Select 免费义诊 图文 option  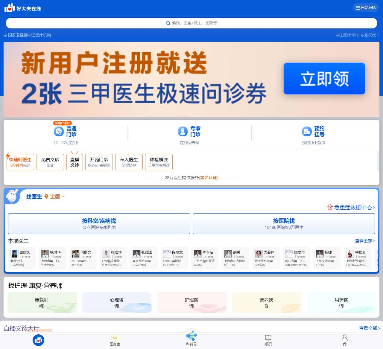coord(50,162)
